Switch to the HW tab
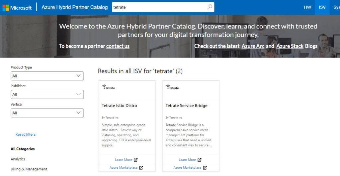This screenshot has height=176, width=340. point(307,7)
